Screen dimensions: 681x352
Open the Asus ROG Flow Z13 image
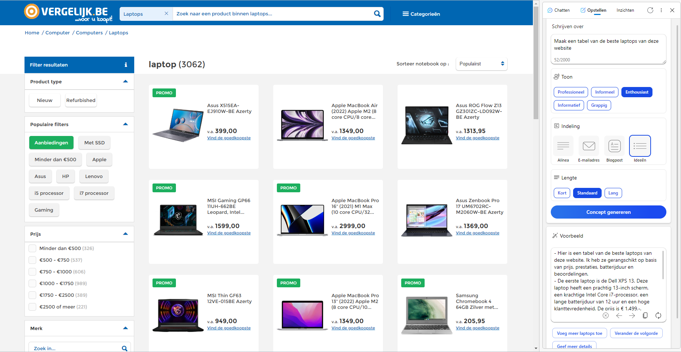[x=427, y=125]
